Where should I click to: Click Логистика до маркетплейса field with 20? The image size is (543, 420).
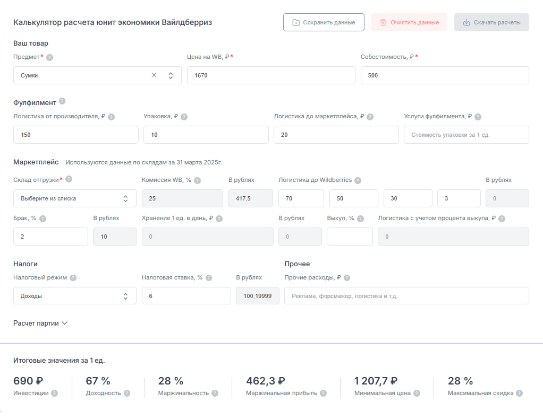[x=336, y=135]
